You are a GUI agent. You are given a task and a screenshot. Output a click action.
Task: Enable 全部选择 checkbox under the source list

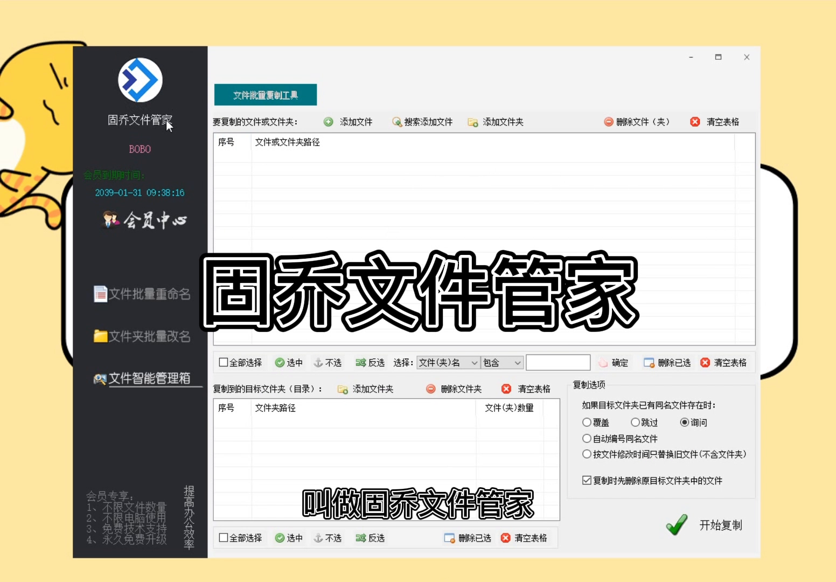click(224, 363)
